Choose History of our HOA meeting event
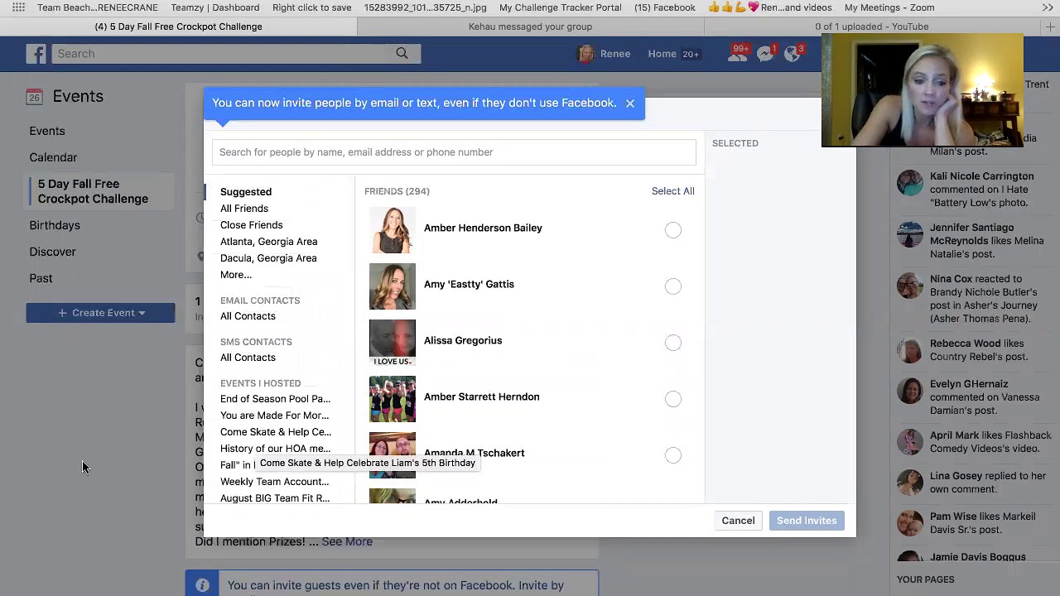The width and height of the screenshot is (1060, 596). click(x=275, y=449)
